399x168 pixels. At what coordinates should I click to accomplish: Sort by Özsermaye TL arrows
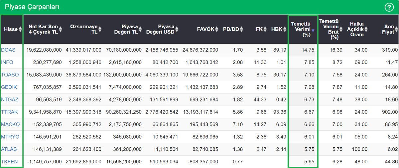click(x=100, y=29)
